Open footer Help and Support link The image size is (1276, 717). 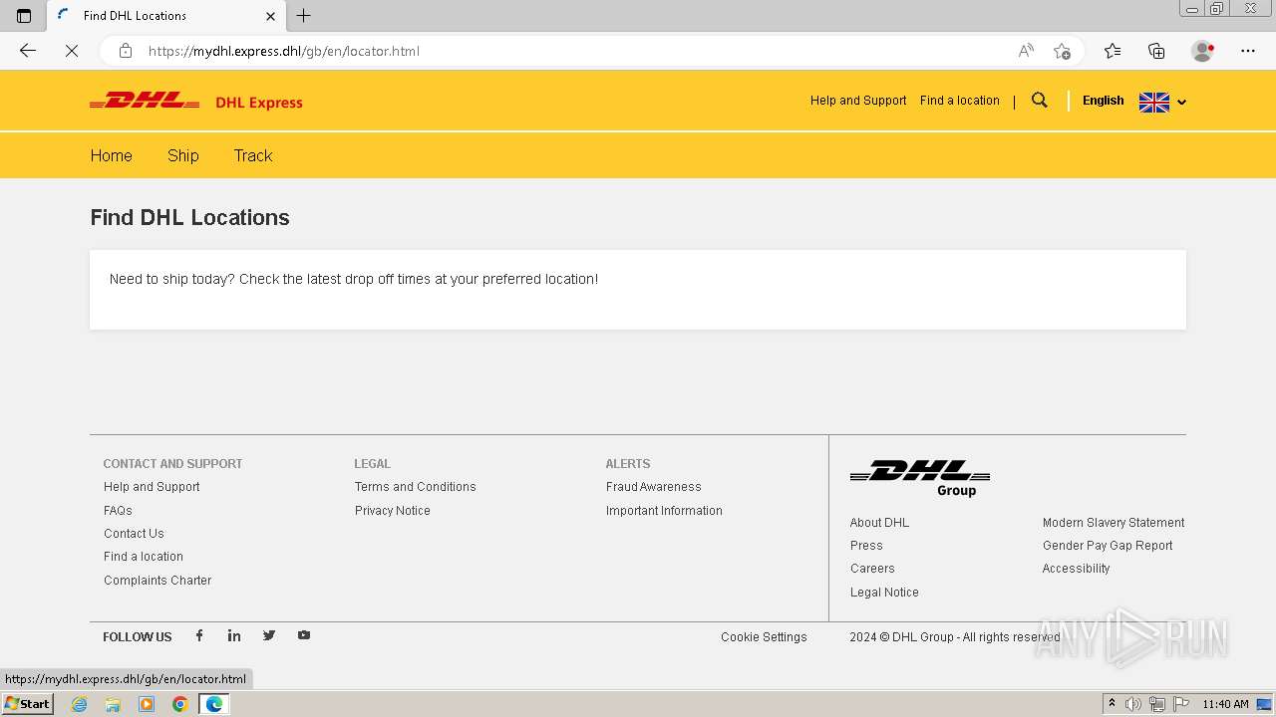click(152, 487)
